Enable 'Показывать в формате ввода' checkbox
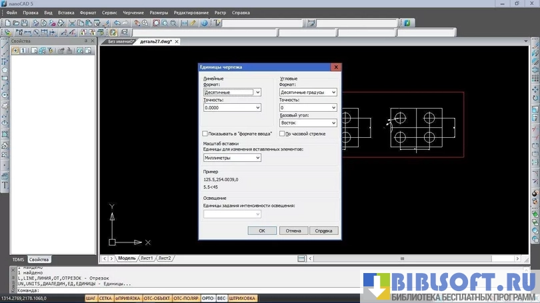 [206, 134]
